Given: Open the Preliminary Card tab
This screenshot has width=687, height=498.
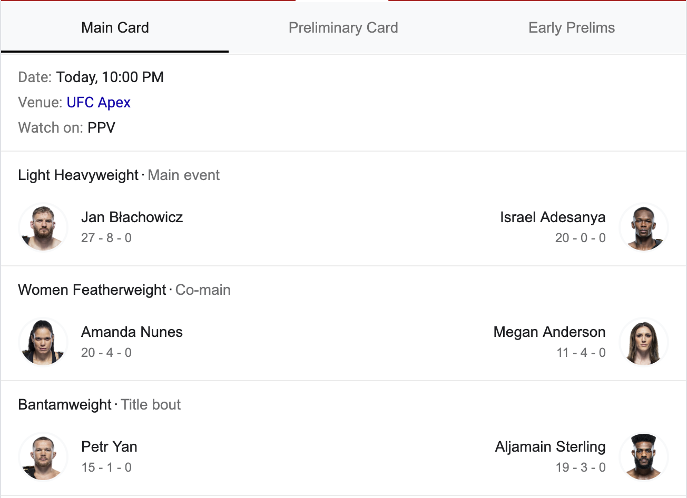Looking at the screenshot, I should (343, 28).
